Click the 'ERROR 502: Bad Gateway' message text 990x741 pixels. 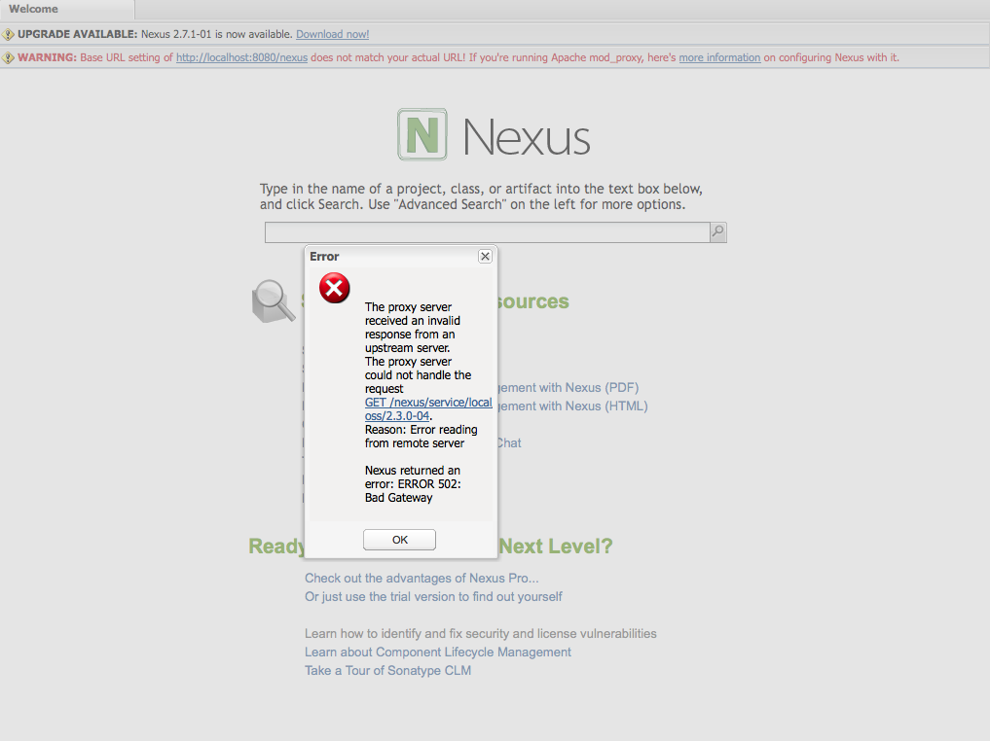pos(413,491)
